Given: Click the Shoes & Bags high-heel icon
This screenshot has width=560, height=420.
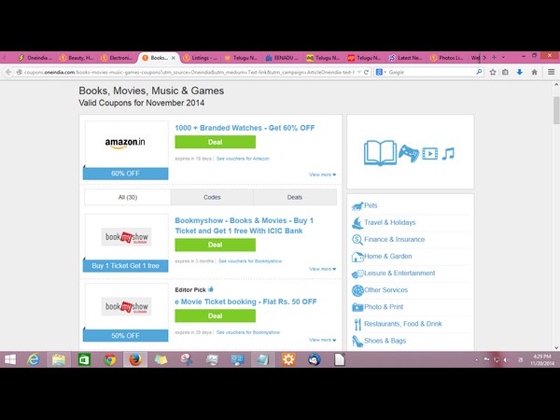Looking at the screenshot, I should [x=357, y=341].
